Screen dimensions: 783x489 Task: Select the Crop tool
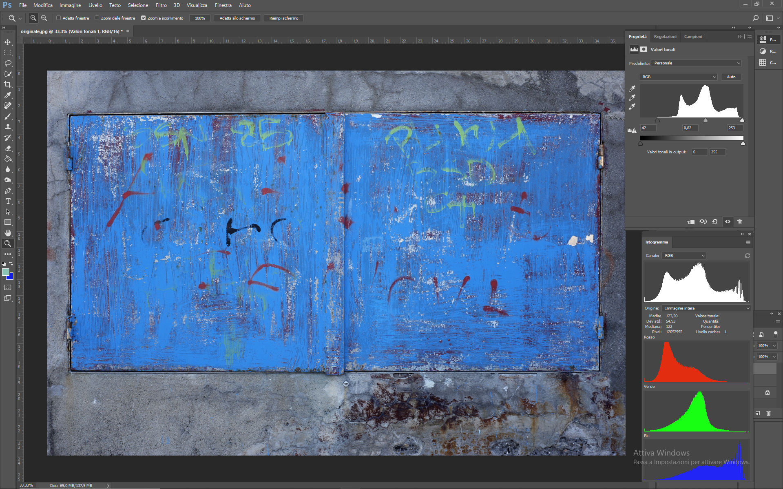(x=8, y=84)
